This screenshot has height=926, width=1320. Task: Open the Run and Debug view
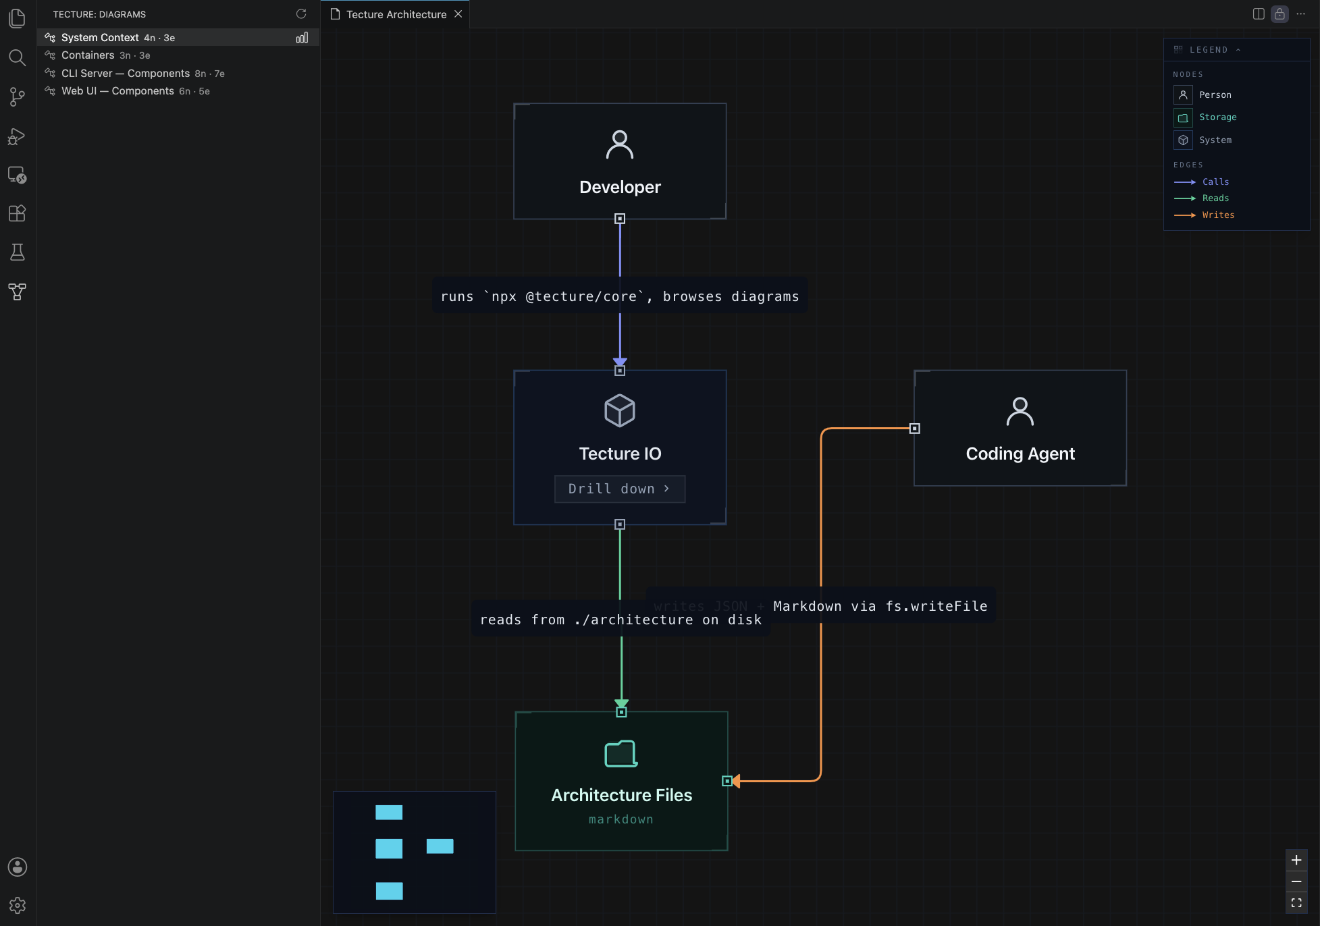tap(18, 136)
